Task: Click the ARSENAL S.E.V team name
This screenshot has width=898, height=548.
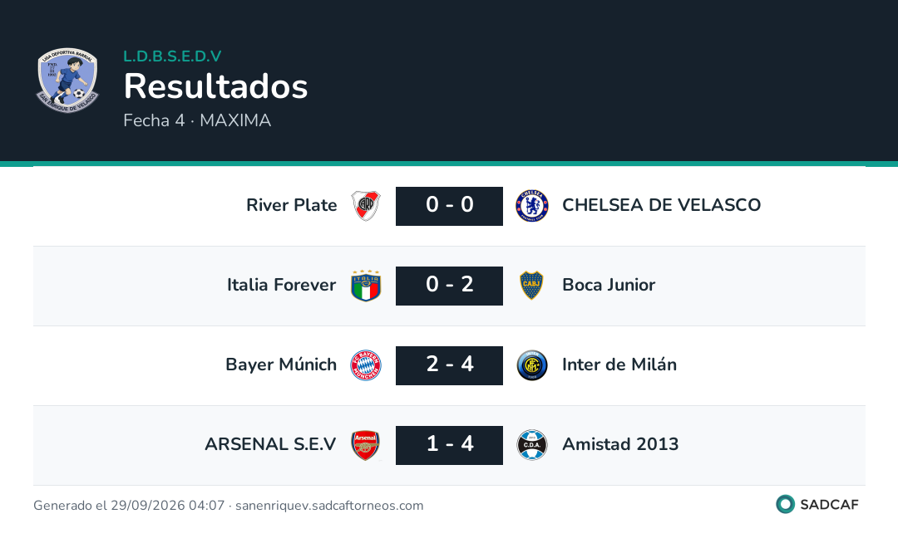Action: (270, 444)
